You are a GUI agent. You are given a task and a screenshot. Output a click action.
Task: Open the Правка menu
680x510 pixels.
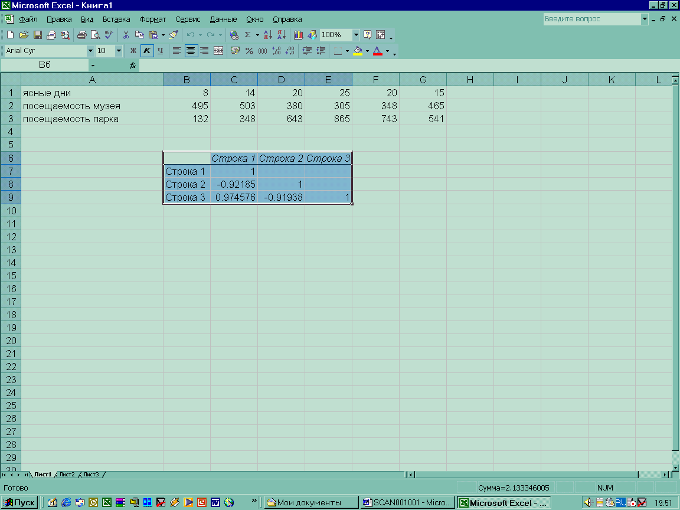point(59,19)
